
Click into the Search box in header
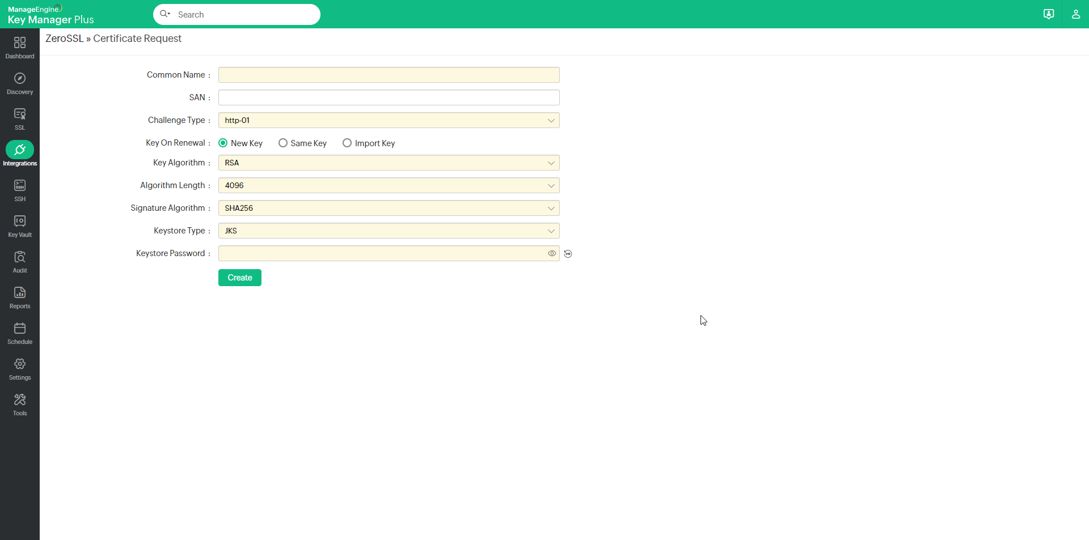[237, 14]
